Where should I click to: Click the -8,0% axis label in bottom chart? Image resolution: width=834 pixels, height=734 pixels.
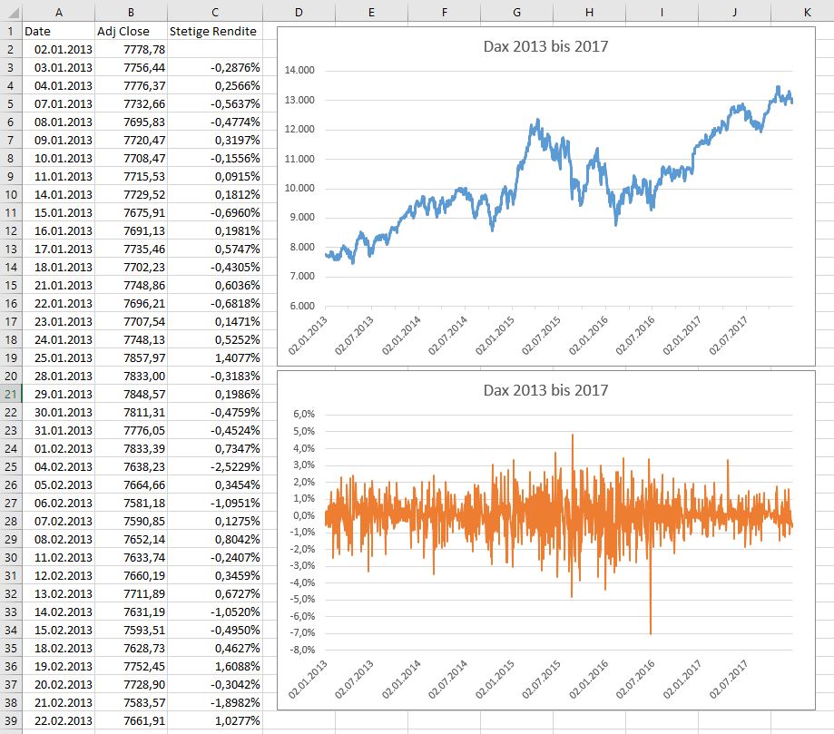click(x=302, y=650)
